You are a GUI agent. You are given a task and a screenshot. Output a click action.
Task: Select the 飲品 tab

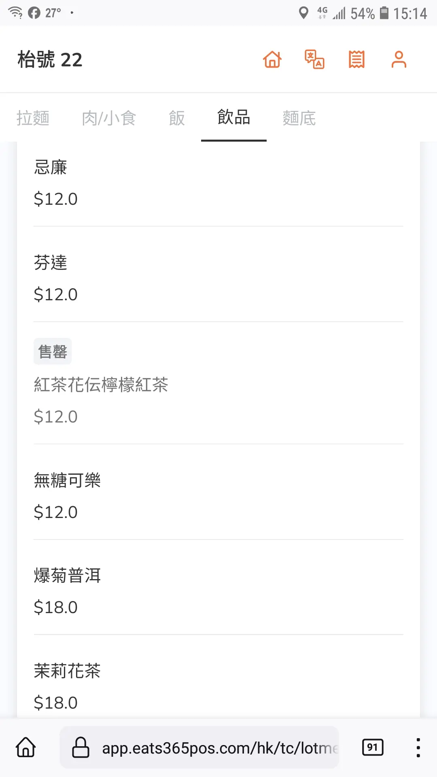coord(234,117)
